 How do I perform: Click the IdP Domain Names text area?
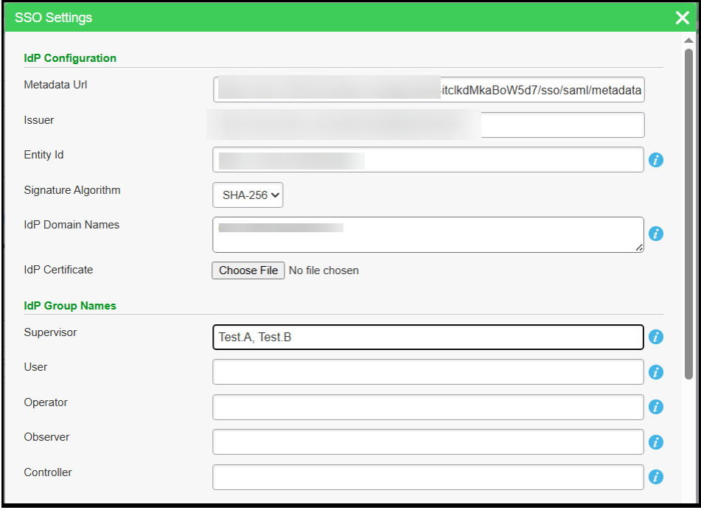[x=428, y=234]
